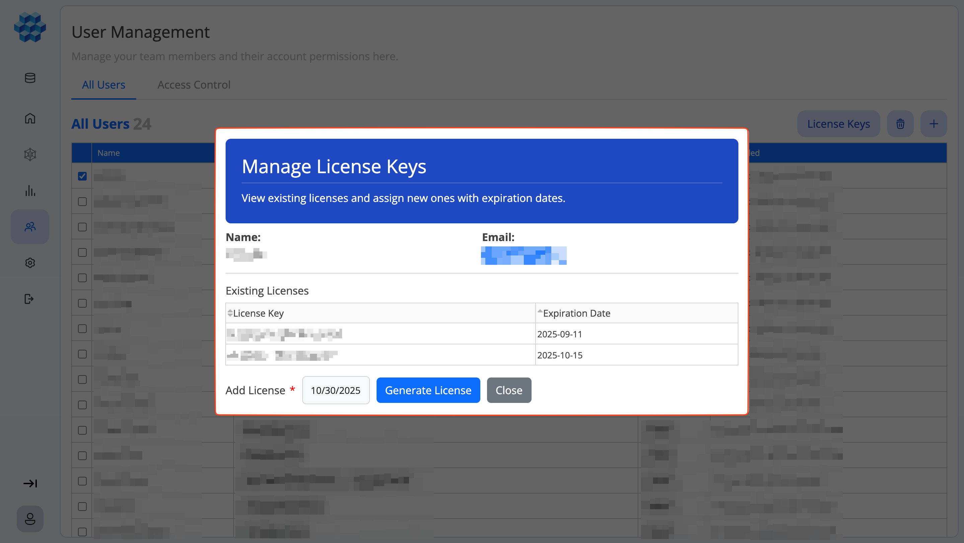Click the Generate License button

tap(428, 390)
